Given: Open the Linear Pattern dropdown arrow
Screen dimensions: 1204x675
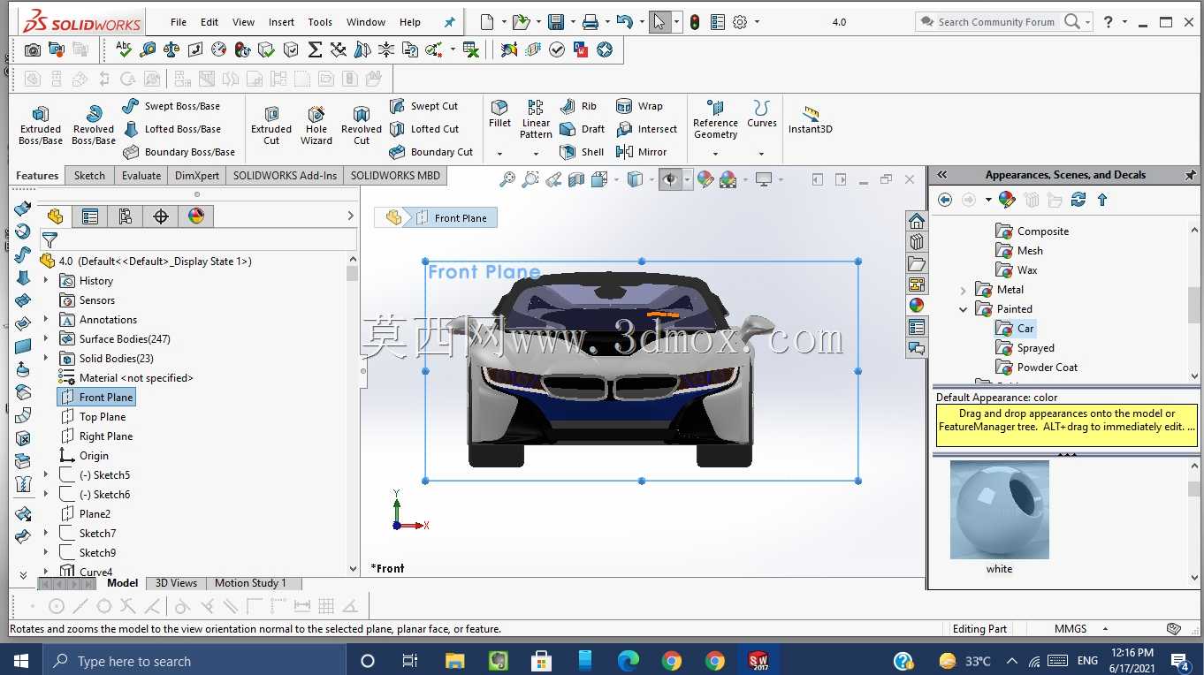Looking at the screenshot, I should click(x=536, y=154).
